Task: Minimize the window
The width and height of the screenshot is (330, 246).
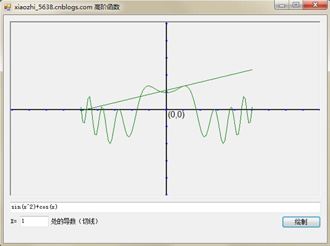Action: [x=281, y=5]
